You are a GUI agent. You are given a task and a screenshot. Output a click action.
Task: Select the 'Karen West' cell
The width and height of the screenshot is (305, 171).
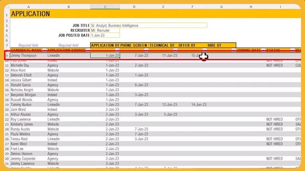(x=29, y=144)
